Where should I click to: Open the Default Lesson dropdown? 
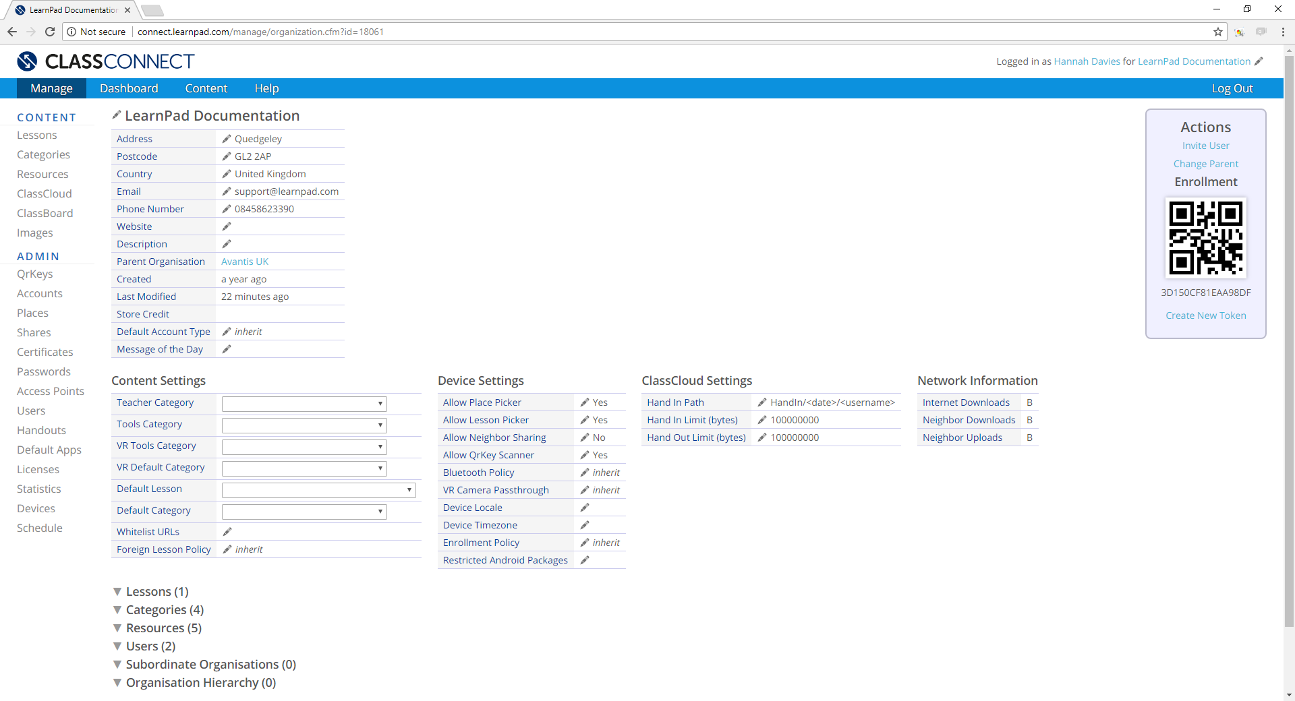tap(319, 490)
